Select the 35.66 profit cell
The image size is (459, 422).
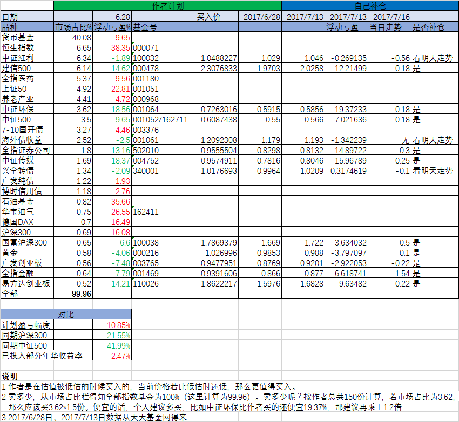(112, 201)
